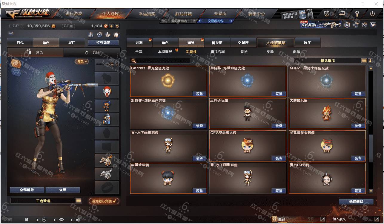Open the 游戏商城 menu
This screenshot has height=224, width=384.
183,13
